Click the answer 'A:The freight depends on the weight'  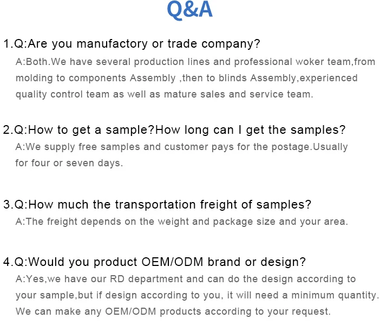(x=182, y=222)
